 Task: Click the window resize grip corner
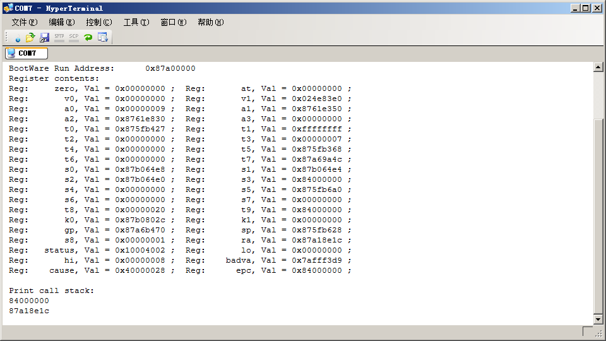598,333
